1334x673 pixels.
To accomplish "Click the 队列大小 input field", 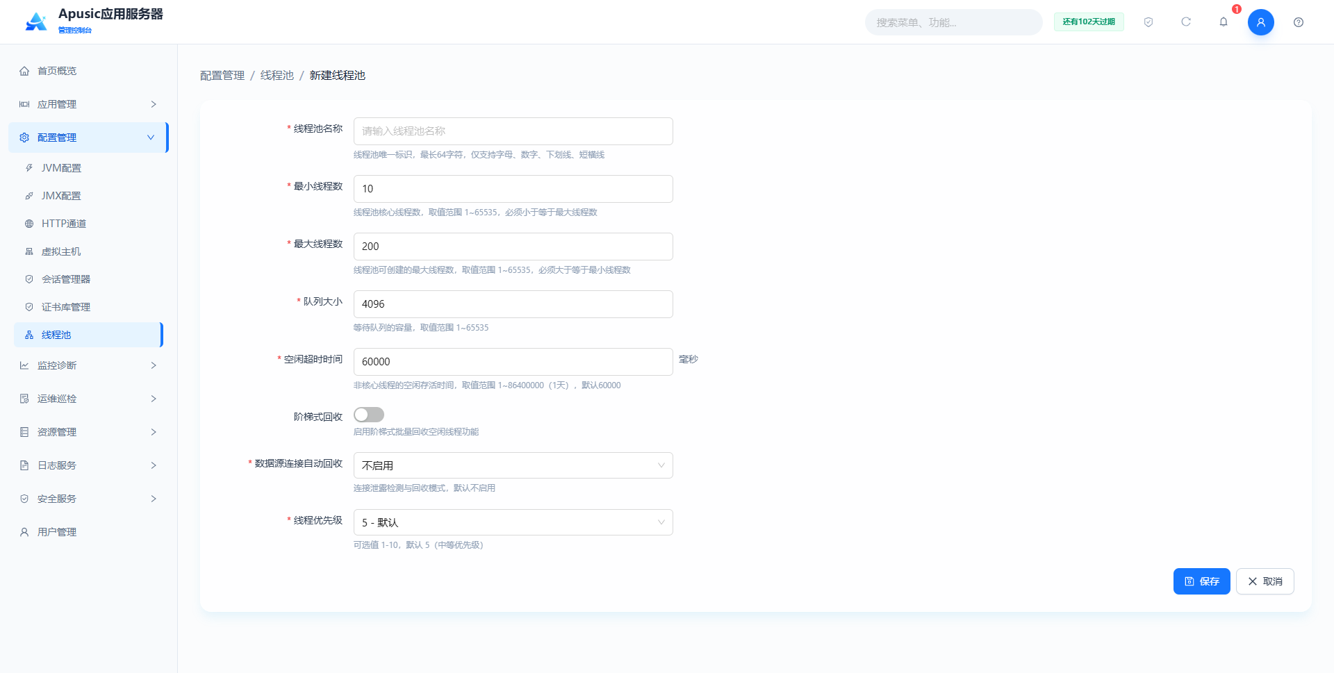I will [513, 304].
